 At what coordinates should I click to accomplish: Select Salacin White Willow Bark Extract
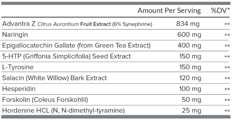click(x=54, y=78)
